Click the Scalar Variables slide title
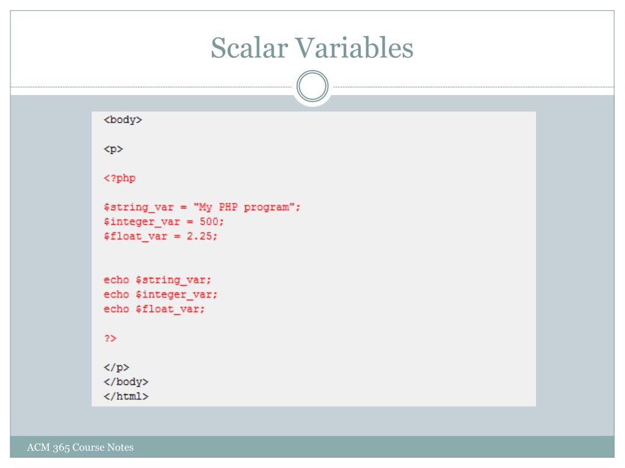The image size is (625, 468). tap(312, 48)
